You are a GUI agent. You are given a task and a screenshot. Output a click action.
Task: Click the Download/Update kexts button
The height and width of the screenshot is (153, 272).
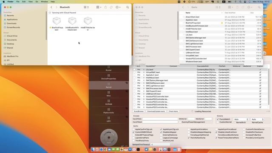point(156,111)
